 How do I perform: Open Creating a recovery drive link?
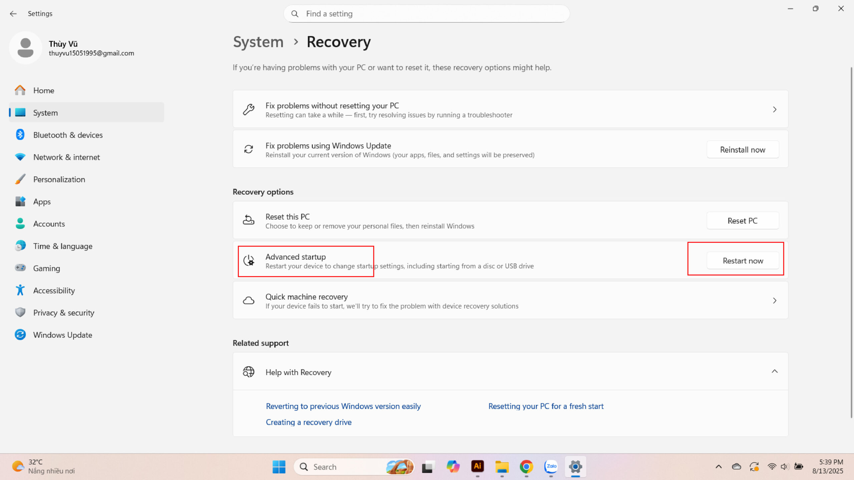pyautogui.click(x=308, y=422)
